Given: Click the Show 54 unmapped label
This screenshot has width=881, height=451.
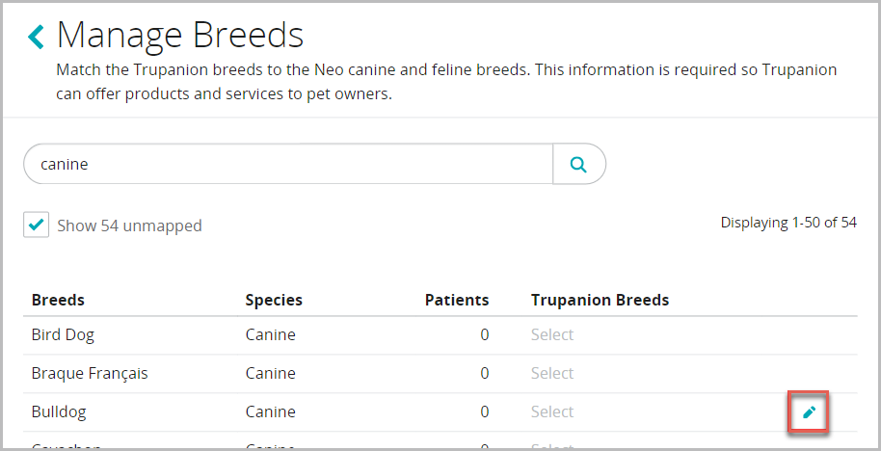Looking at the screenshot, I should click(129, 225).
